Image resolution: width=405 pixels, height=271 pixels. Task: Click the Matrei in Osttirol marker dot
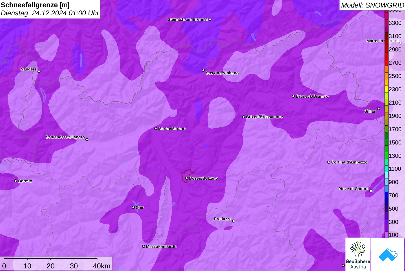pyautogui.click(x=401, y=43)
